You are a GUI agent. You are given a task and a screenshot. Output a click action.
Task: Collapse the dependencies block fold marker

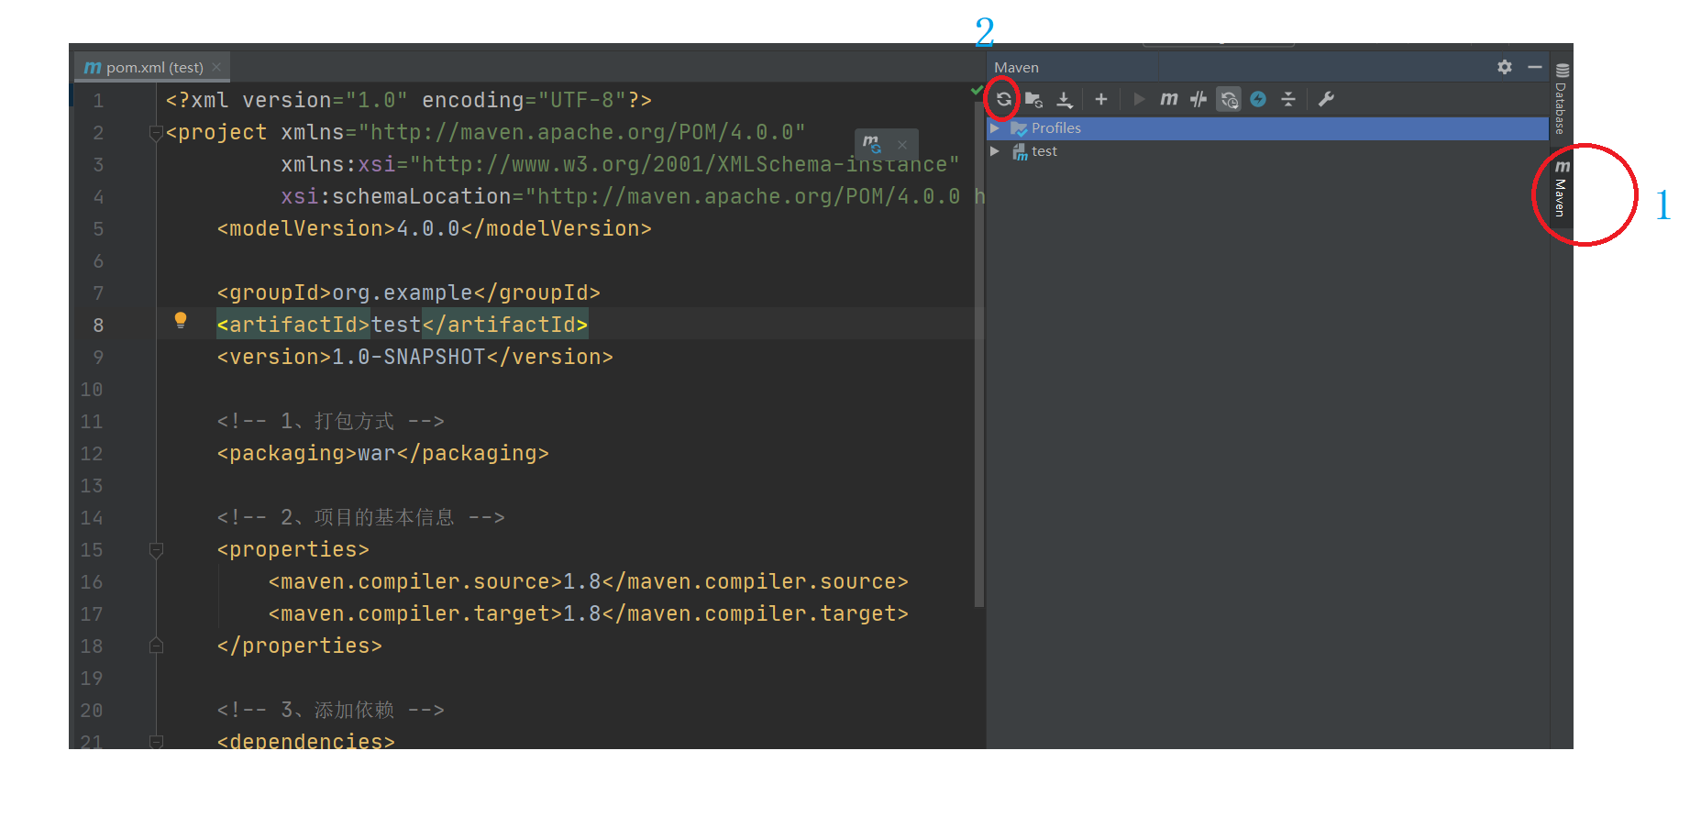point(156,742)
